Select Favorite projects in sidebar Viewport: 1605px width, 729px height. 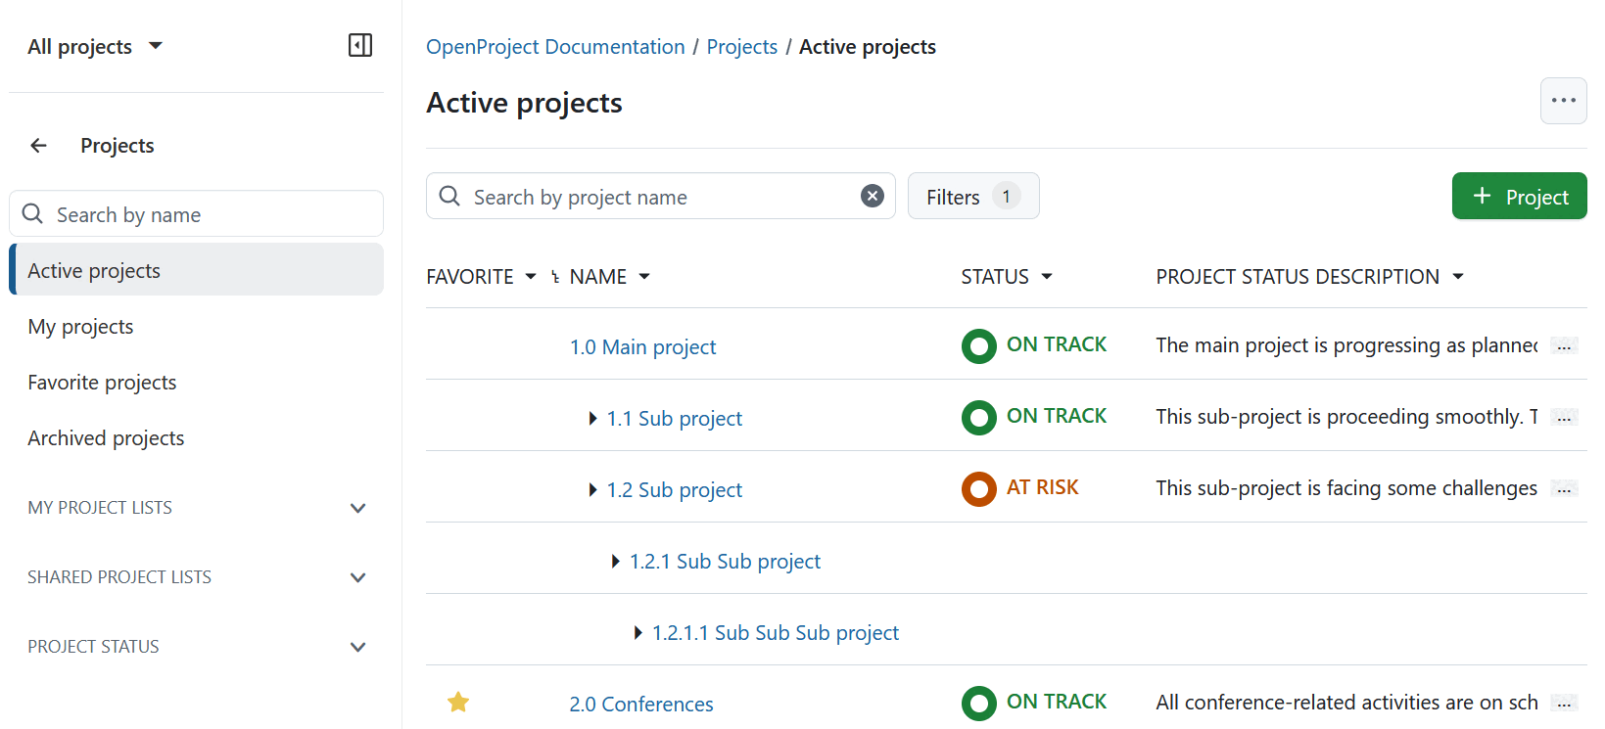point(102,383)
